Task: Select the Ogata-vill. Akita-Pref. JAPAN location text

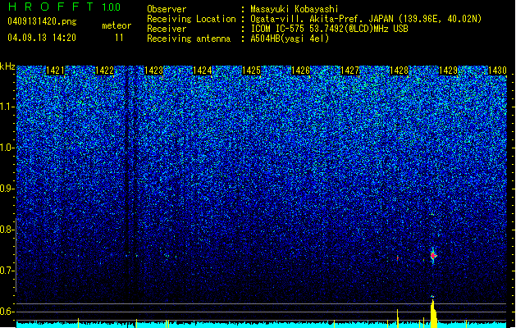Action: tap(366, 19)
